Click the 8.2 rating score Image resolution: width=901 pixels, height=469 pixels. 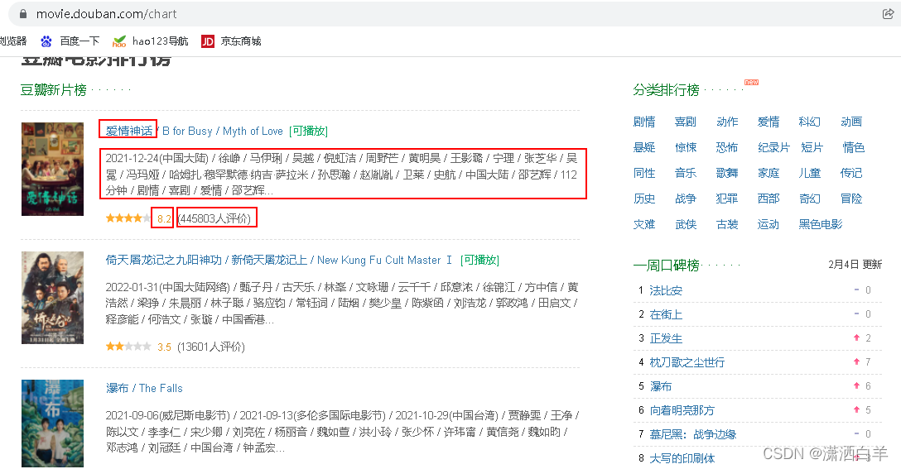(164, 218)
